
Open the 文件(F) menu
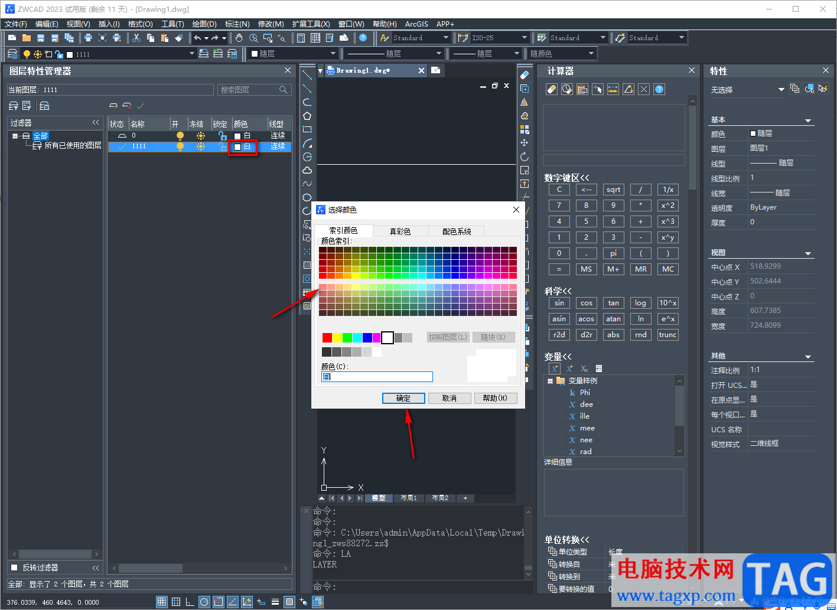tap(16, 24)
